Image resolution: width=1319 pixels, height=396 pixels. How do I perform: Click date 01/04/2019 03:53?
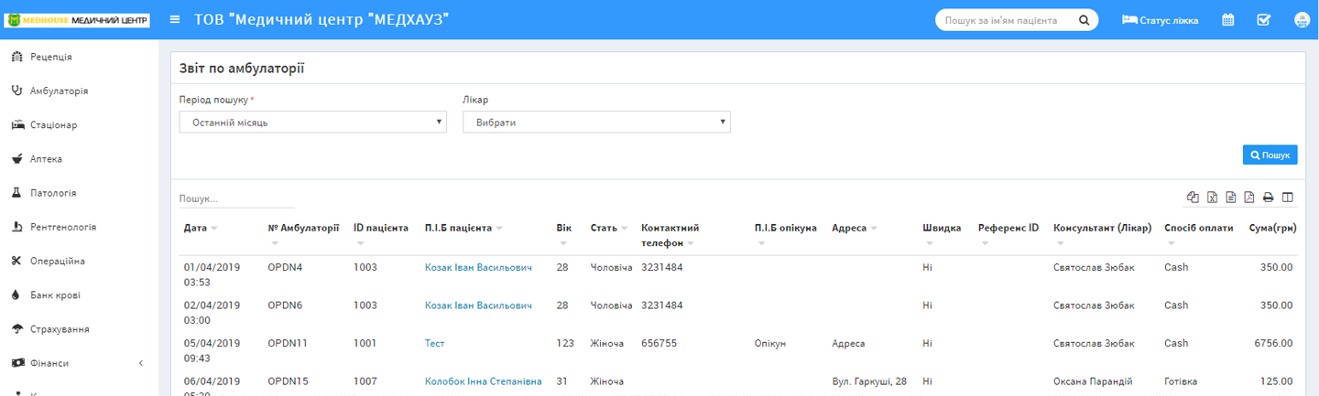coord(212,274)
